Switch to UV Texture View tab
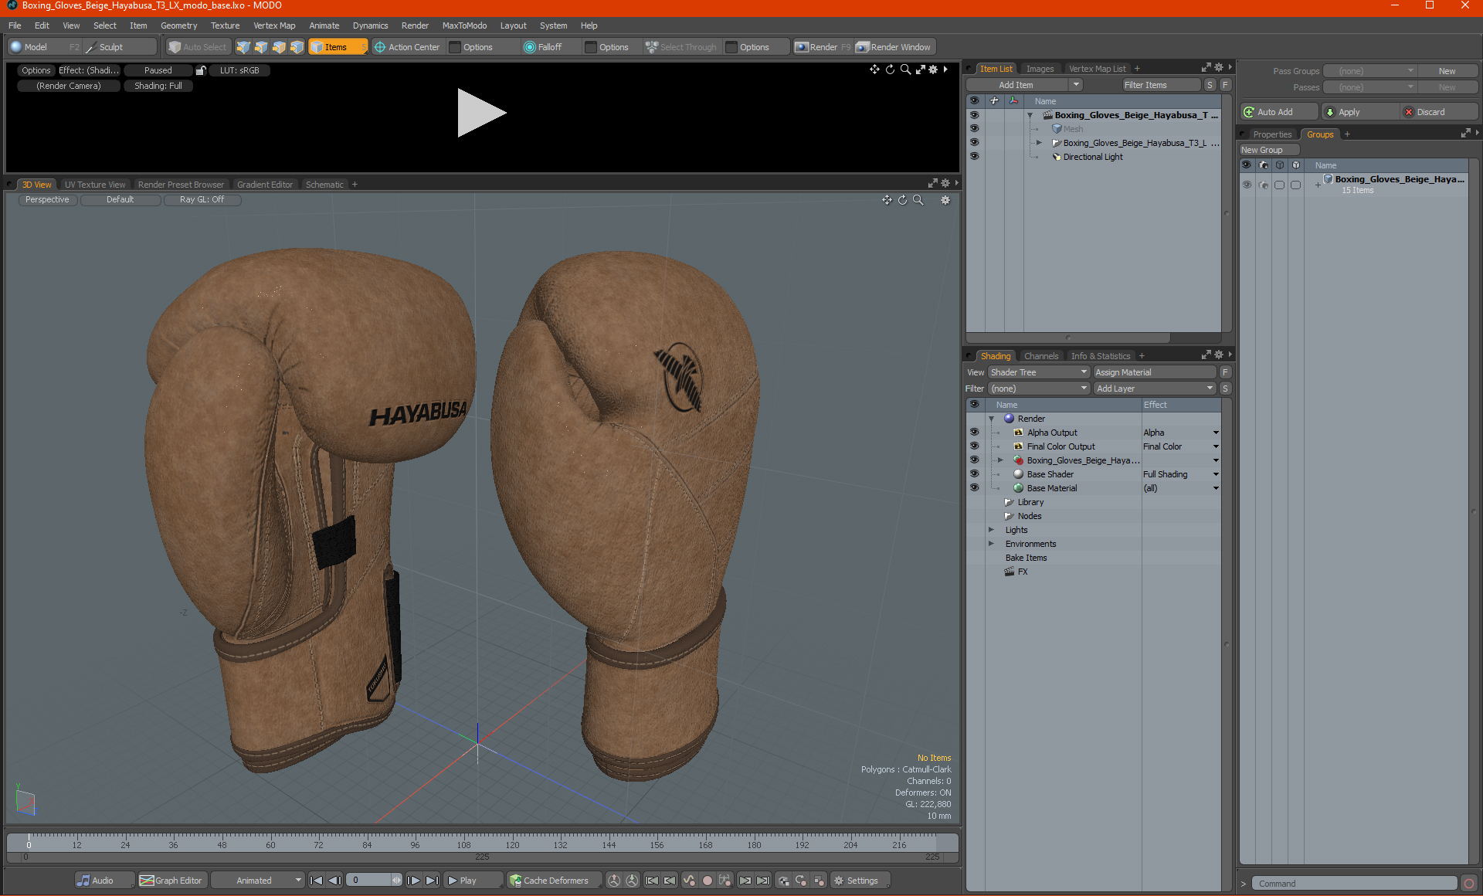1483x896 pixels. pyautogui.click(x=94, y=185)
